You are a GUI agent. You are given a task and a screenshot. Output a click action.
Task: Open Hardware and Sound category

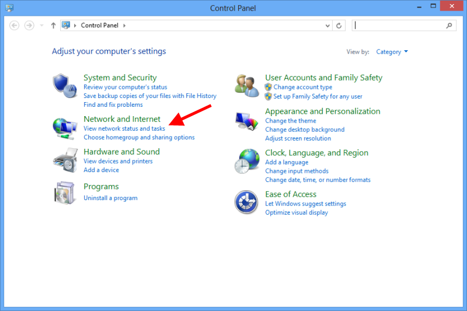[x=121, y=152]
